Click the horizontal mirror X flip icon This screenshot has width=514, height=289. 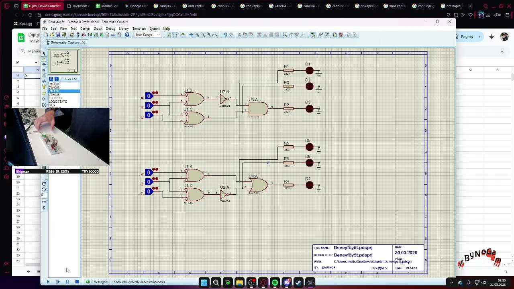[44, 202]
